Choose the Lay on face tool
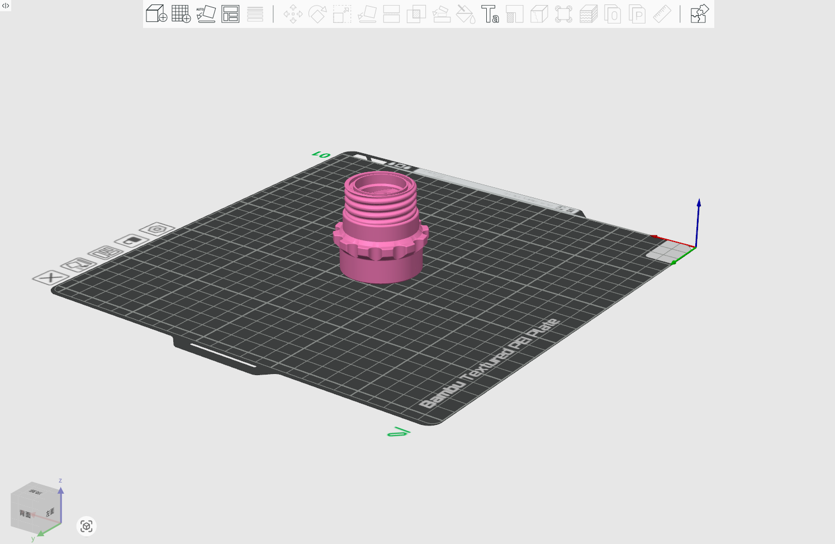This screenshot has height=544, width=835. pyautogui.click(x=367, y=13)
